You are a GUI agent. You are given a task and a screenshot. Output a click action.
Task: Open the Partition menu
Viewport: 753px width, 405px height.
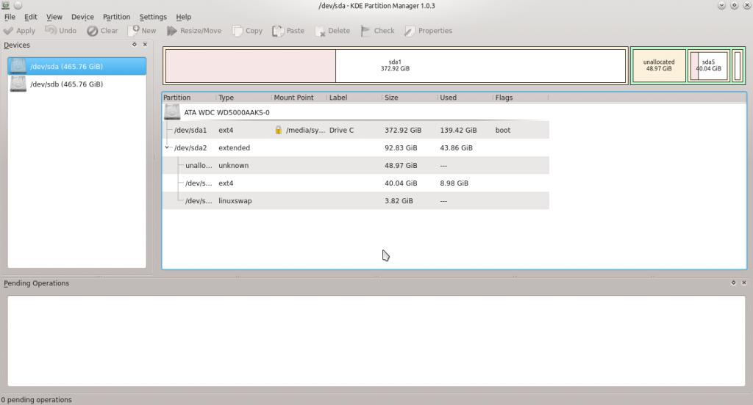[116, 17]
